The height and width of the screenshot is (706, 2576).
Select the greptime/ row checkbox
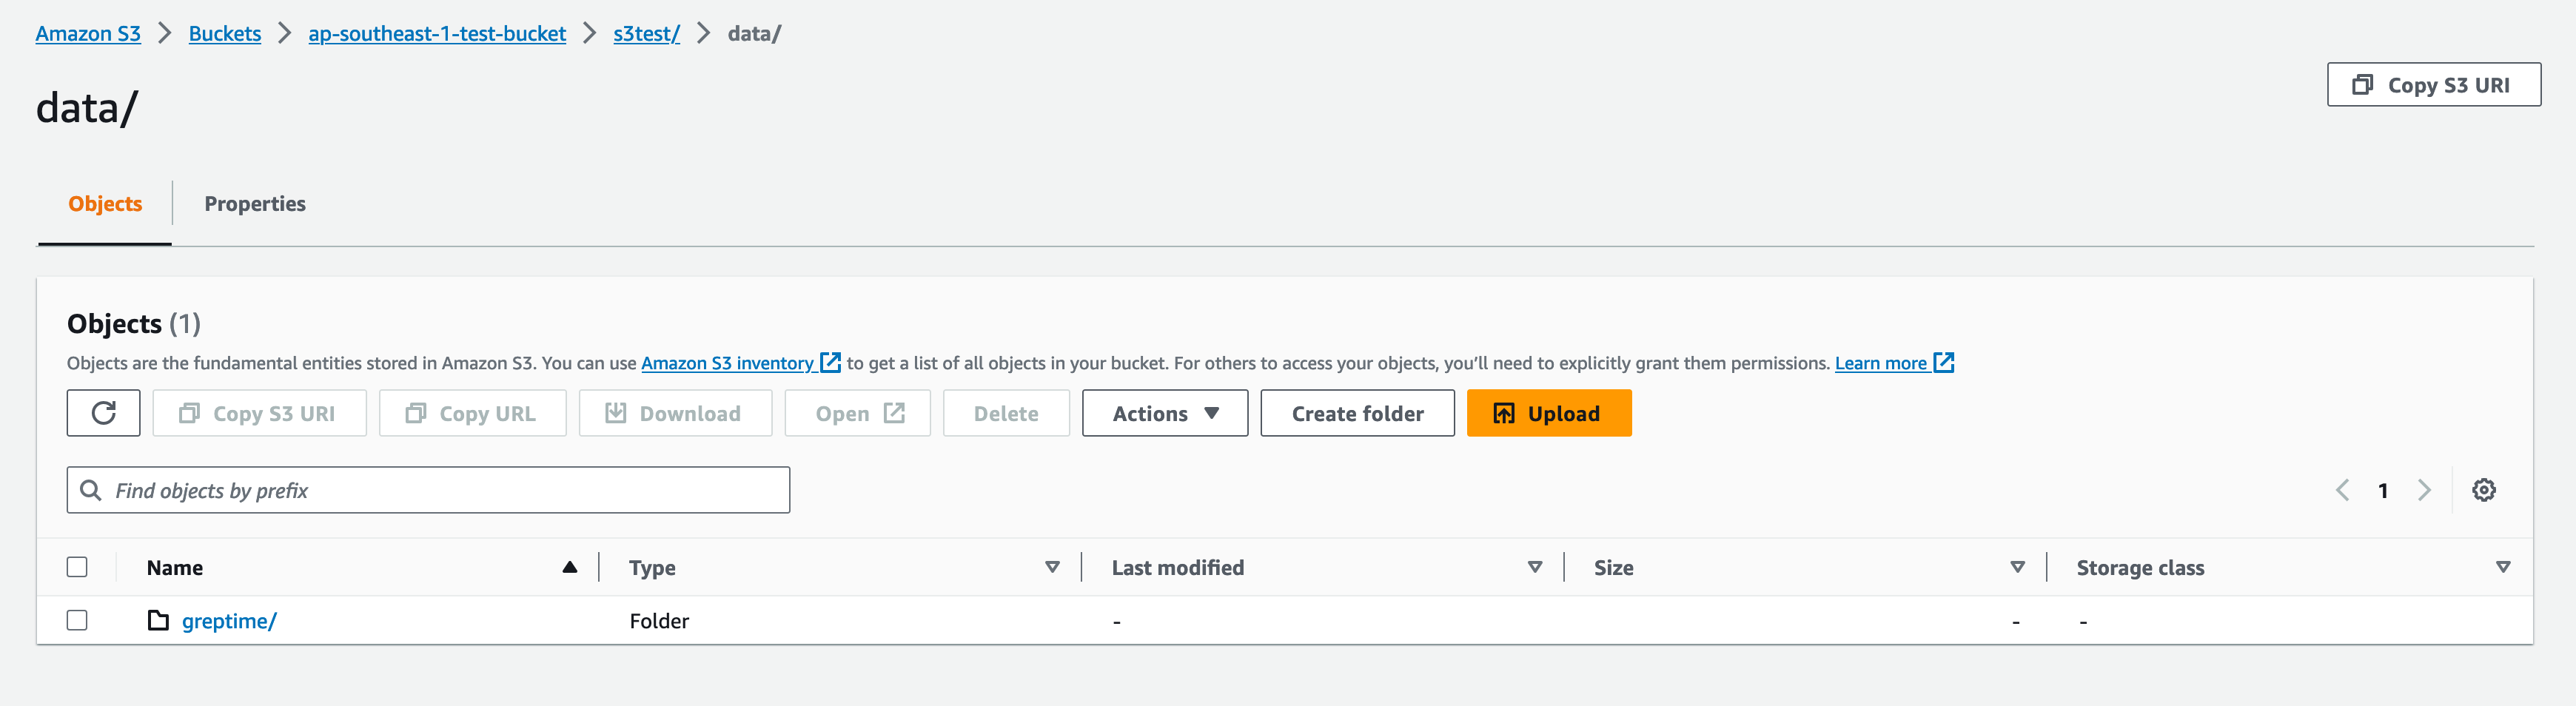coord(77,621)
